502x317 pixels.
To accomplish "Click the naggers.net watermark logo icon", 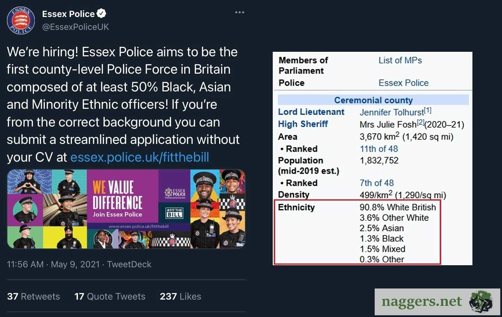I will pos(481,301).
